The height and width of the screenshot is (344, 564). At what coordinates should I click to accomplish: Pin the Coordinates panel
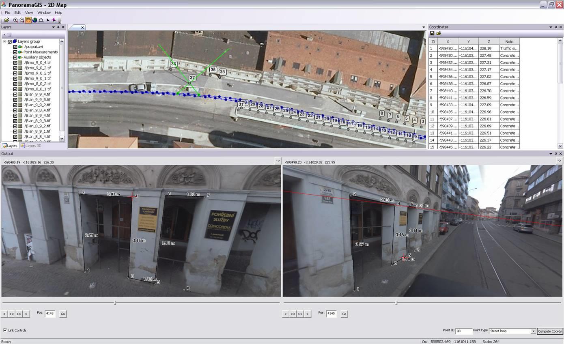[556, 27]
